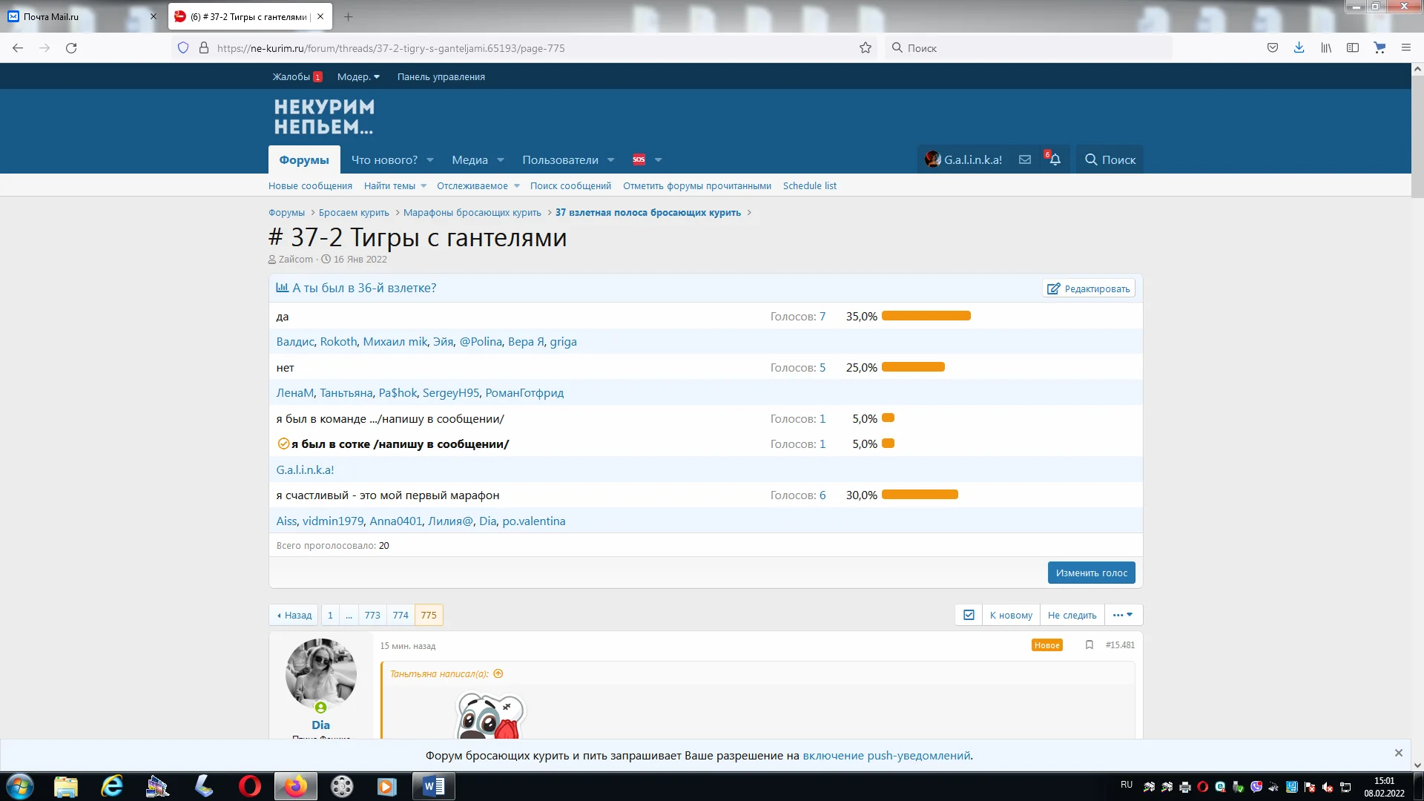Dismiss the push-notification banner with the X

[1398, 753]
